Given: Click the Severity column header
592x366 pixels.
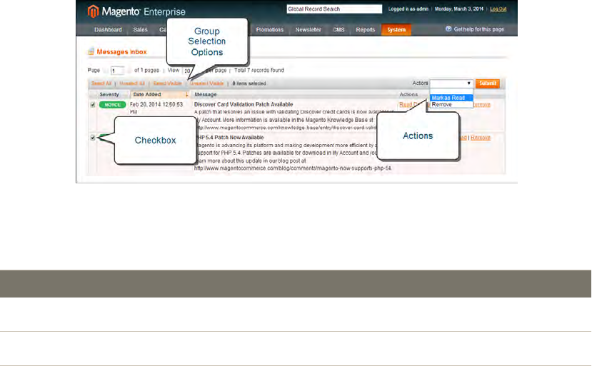Looking at the screenshot, I should pos(109,95).
